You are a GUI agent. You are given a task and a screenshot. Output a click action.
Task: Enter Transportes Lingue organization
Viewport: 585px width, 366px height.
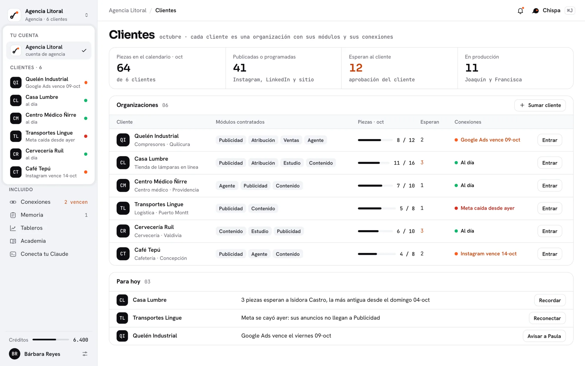click(x=550, y=208)
